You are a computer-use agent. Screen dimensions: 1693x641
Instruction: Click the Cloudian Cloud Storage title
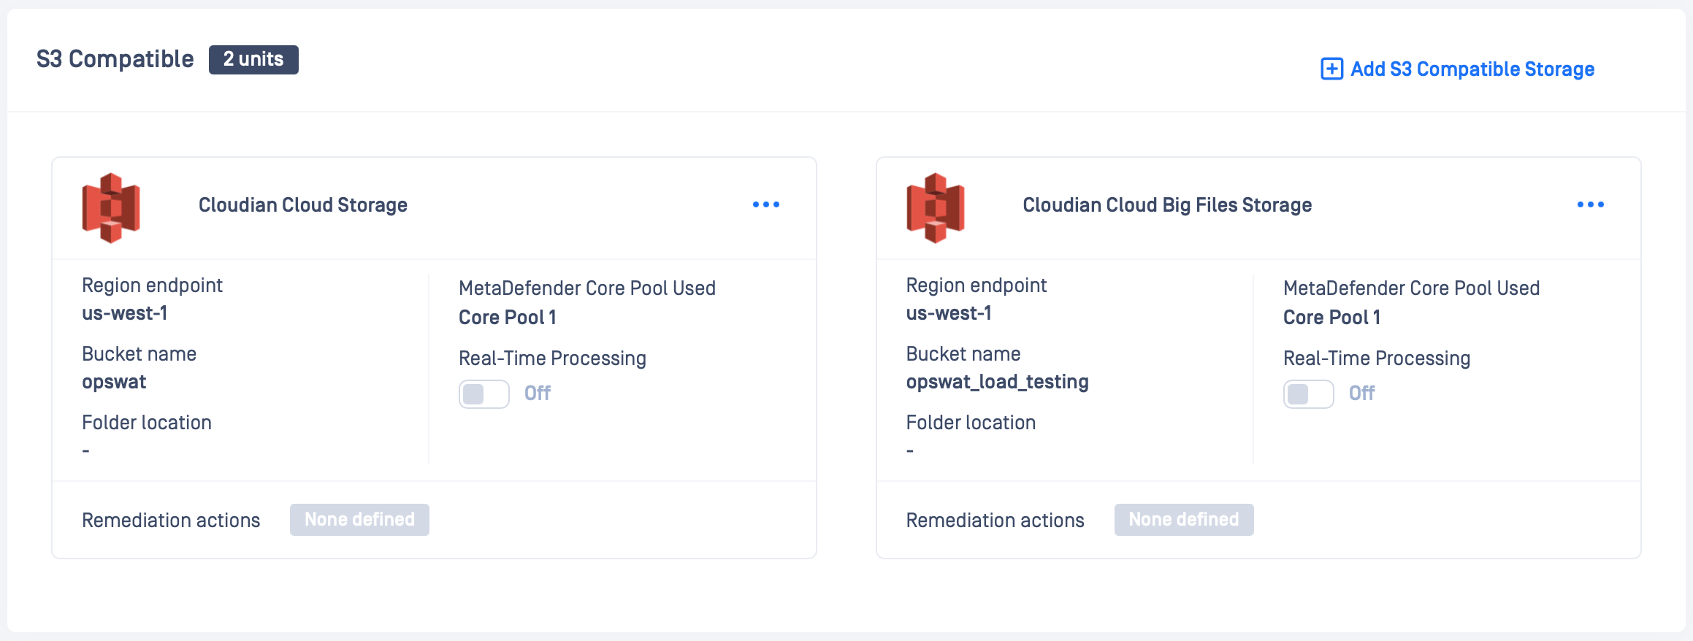(x=302, y=205)
